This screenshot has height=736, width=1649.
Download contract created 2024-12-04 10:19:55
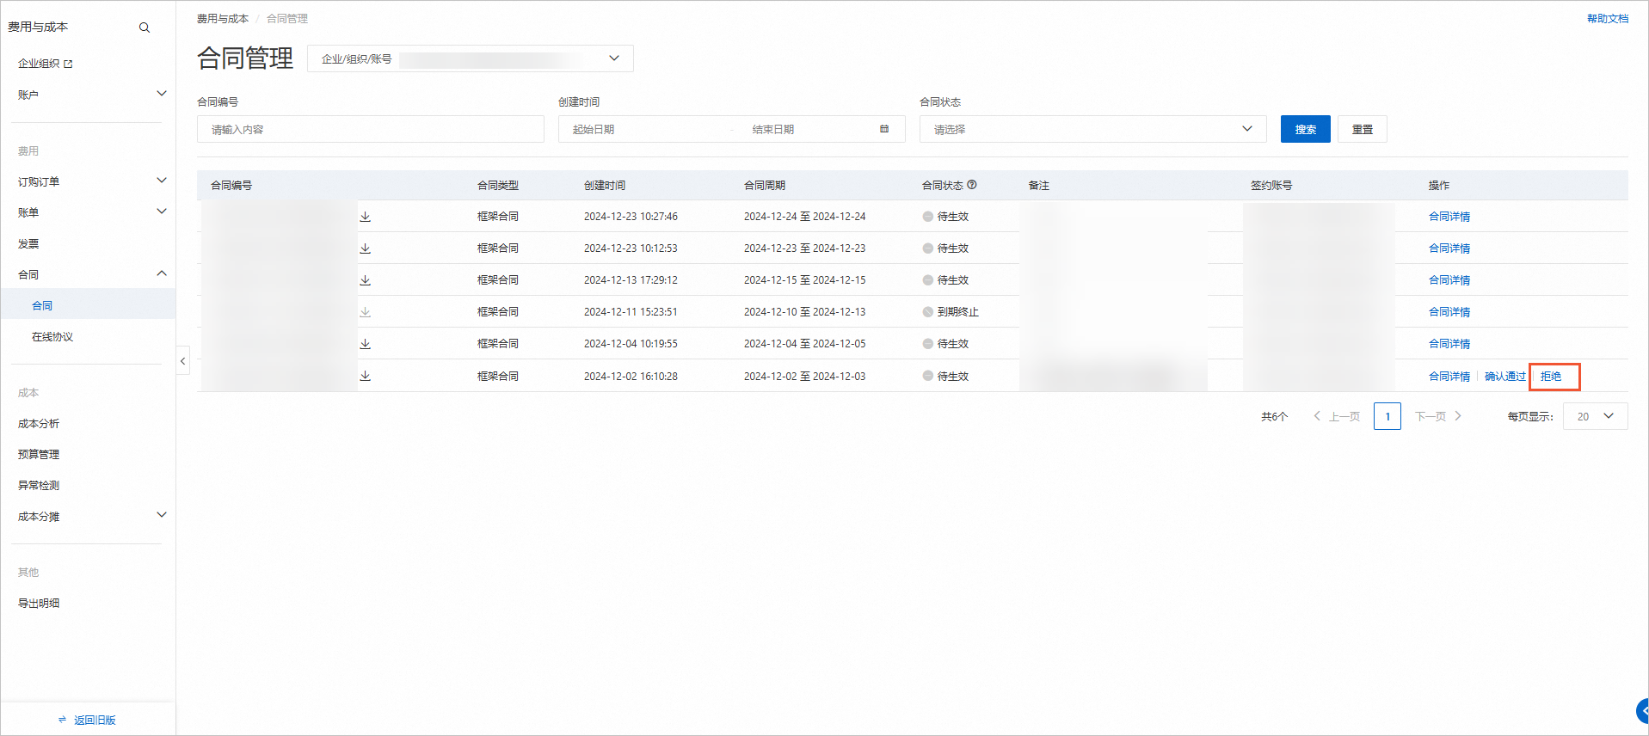click(366, 344)
